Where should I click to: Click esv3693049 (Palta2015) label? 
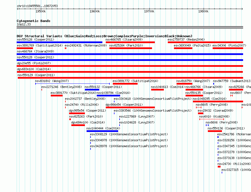coord(192,45)
